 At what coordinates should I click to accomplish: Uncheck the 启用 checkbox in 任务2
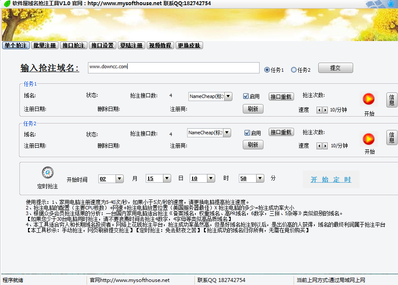246,133
